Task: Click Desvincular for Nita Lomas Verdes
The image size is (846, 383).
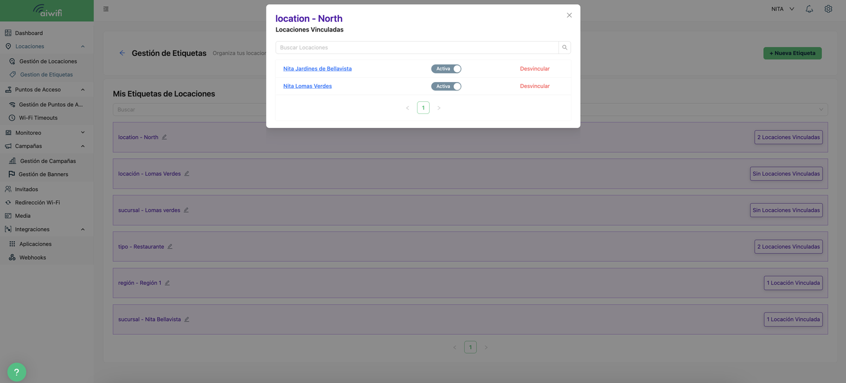Action: (535, 86)
